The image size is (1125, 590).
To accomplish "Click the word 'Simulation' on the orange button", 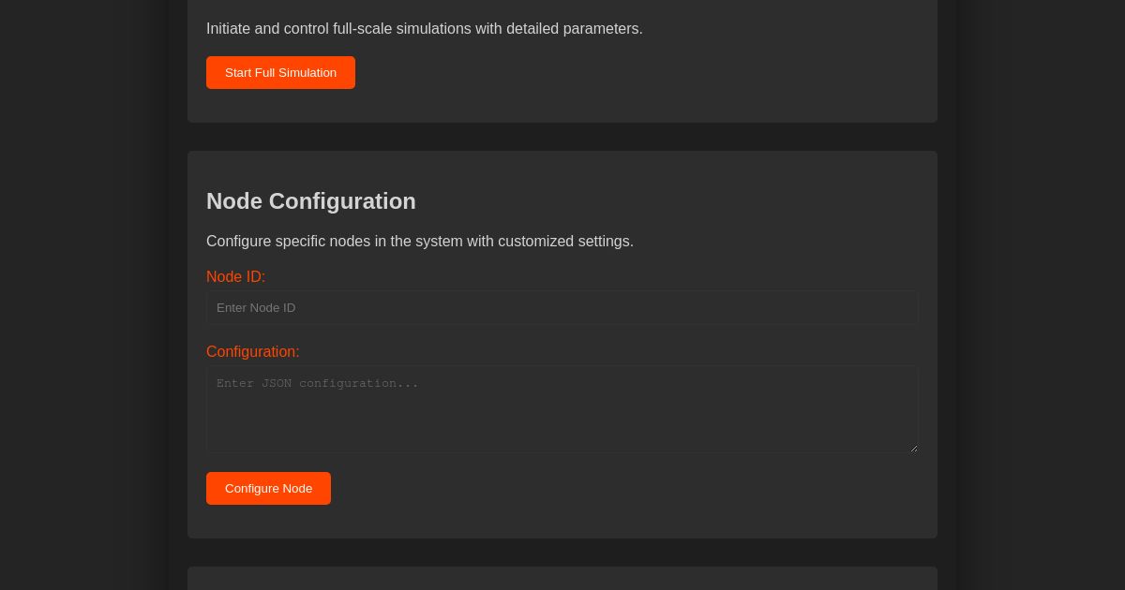I will (x=307, y=73).
